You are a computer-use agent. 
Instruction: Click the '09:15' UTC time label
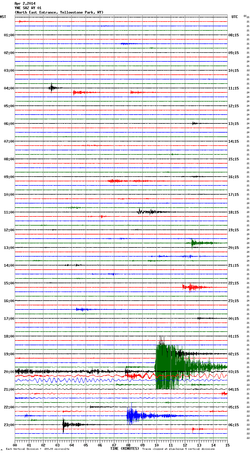coord(234,53)
